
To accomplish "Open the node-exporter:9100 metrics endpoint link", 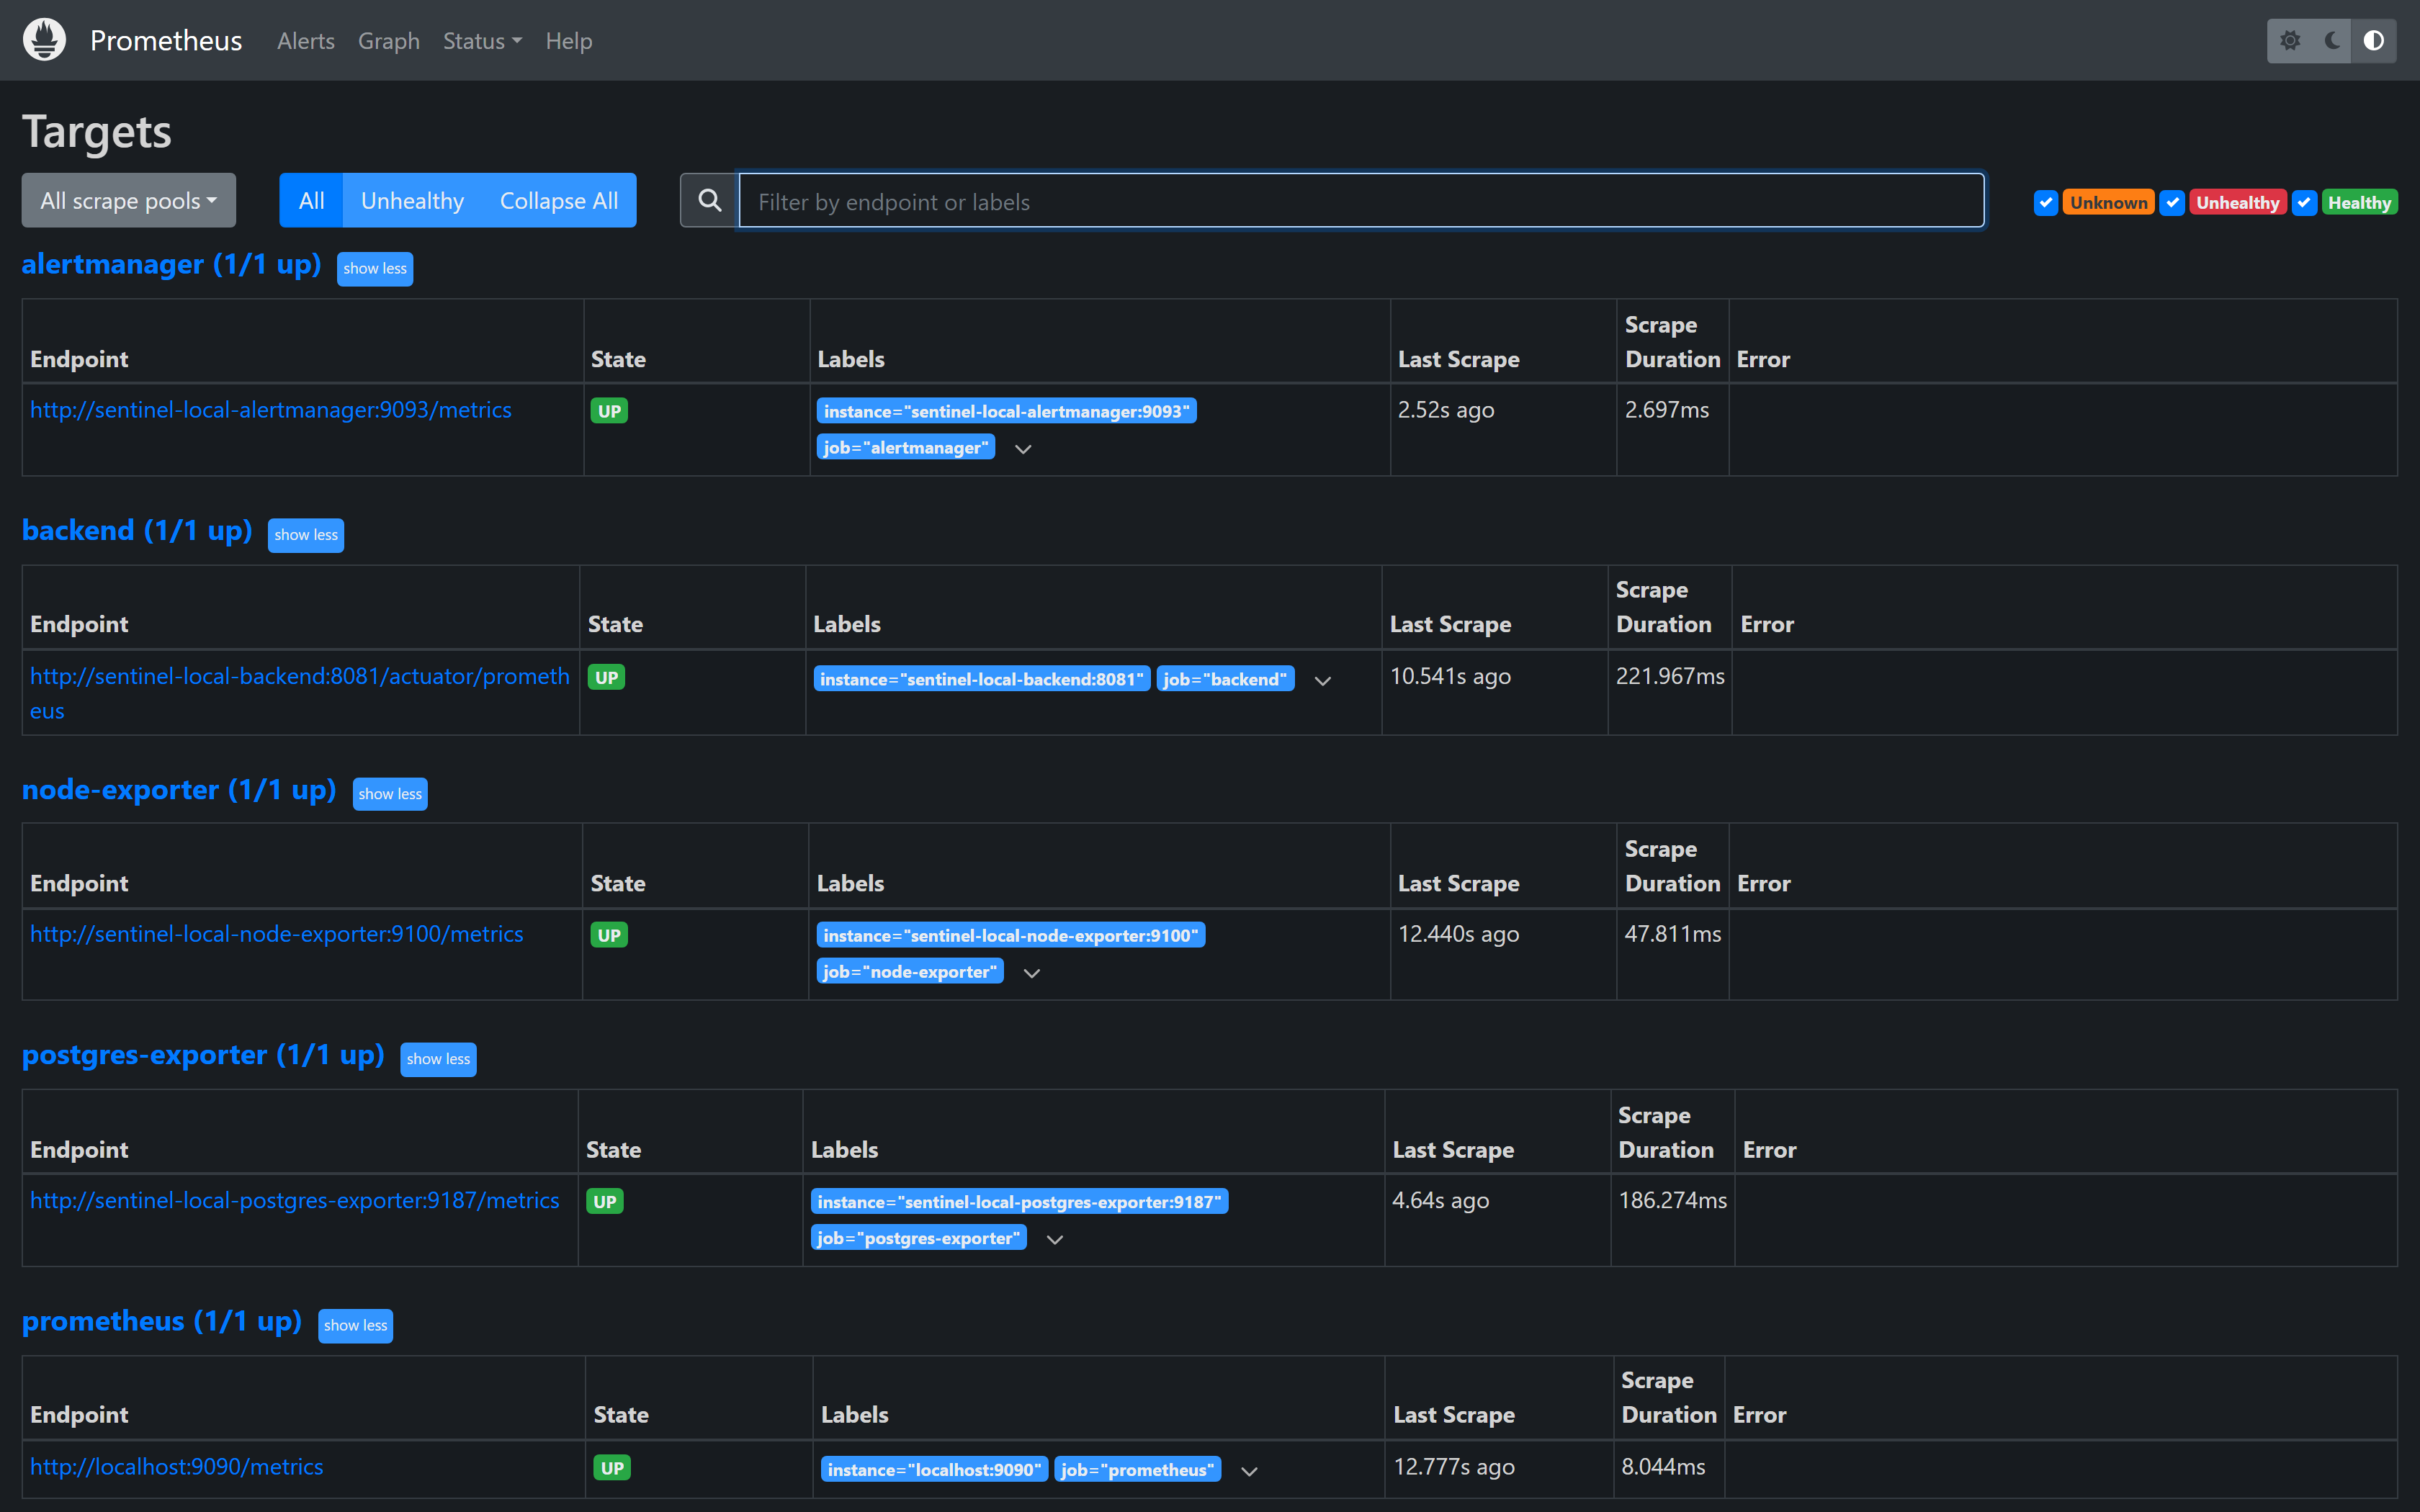I will click(x=277, y=934).
